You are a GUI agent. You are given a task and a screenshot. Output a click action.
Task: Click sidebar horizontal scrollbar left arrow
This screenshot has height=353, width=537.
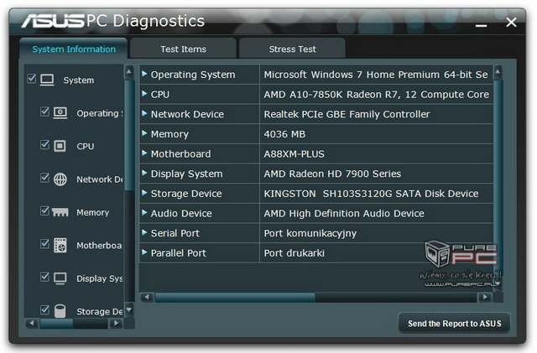(32, 323)
